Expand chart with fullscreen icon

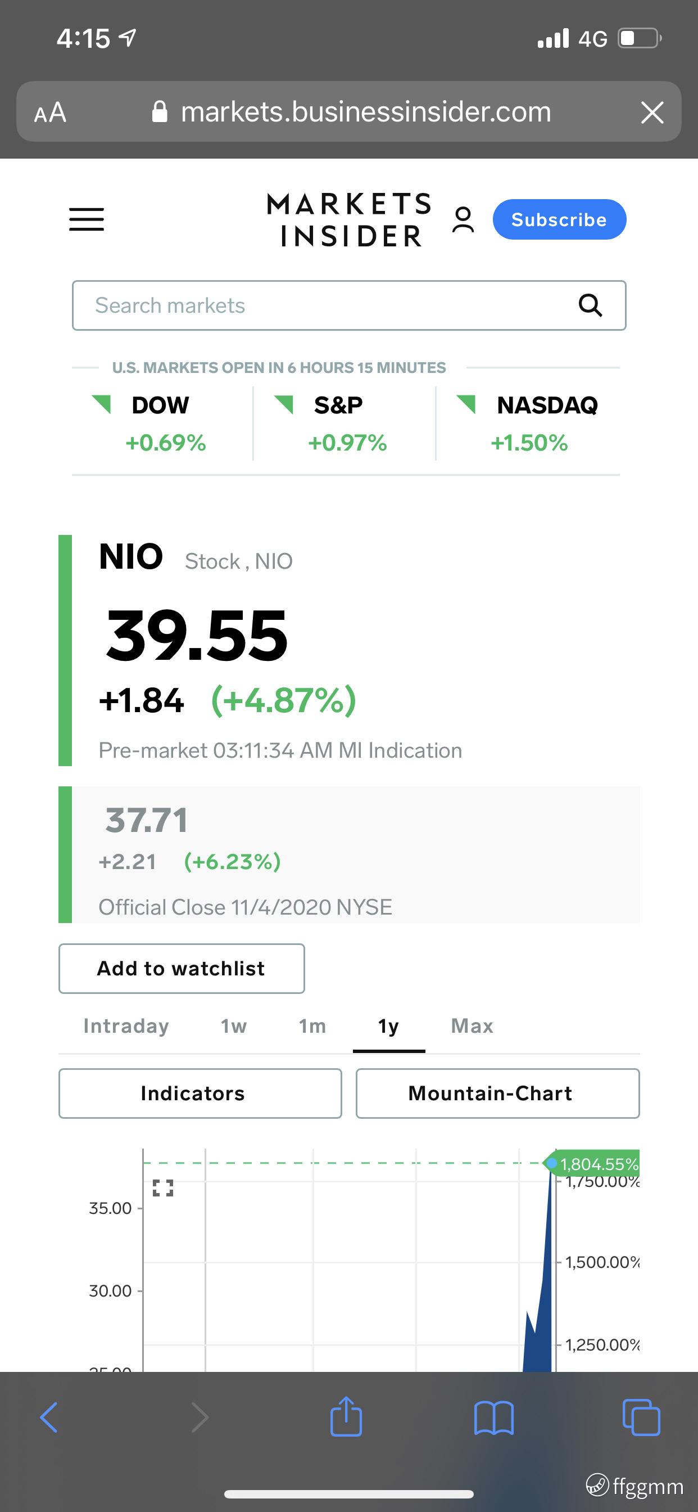163,1188
